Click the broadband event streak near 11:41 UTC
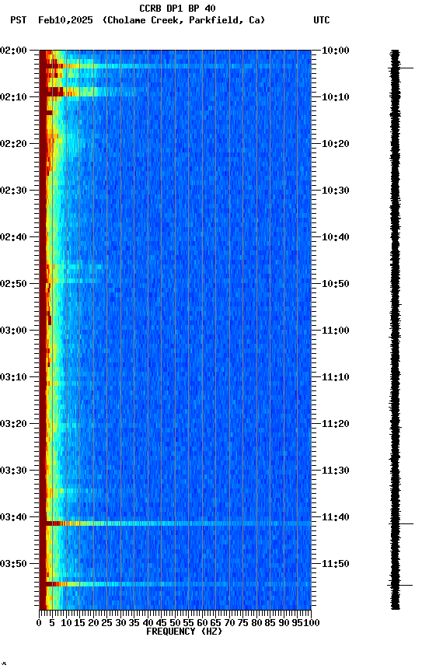Image resolution: width=429 pixels, height=672 pixels. tap(175, 523)
